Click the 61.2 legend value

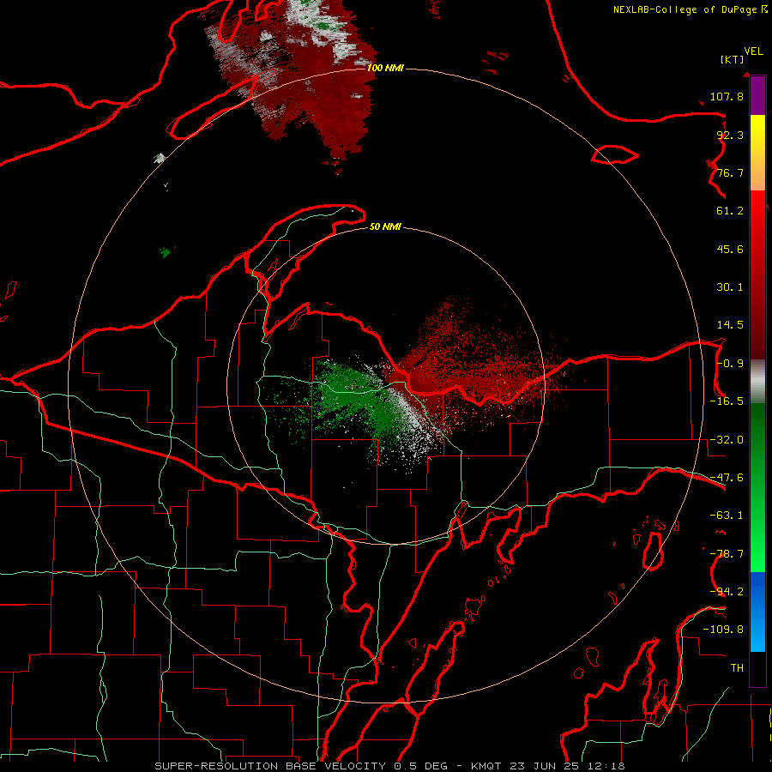click(730, 211)
